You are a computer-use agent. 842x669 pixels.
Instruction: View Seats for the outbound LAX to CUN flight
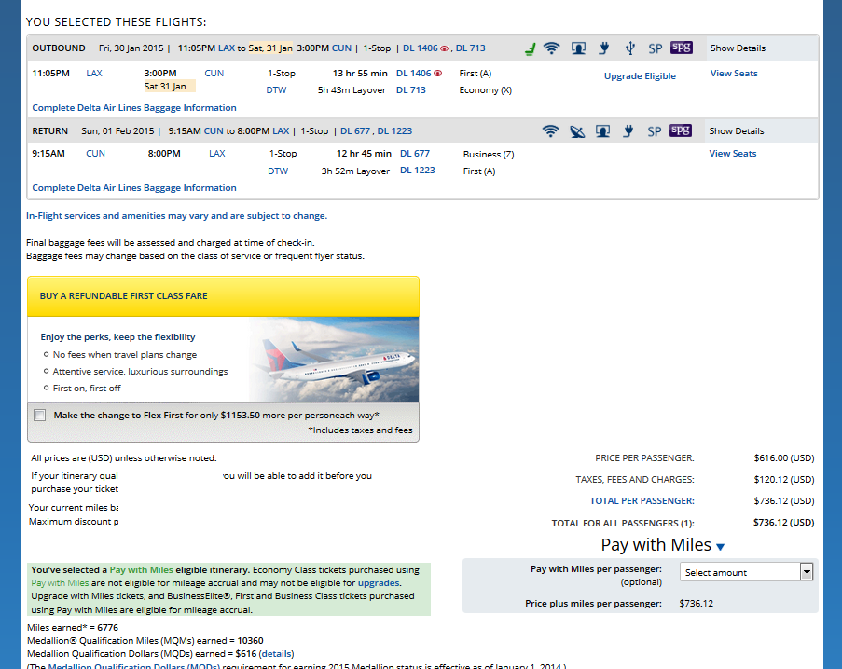(x=733, y=74)
